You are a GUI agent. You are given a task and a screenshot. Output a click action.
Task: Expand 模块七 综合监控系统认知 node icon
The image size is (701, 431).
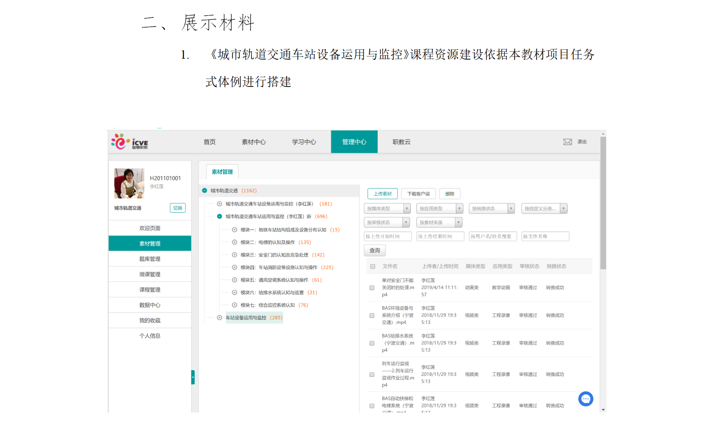(235, 305)
